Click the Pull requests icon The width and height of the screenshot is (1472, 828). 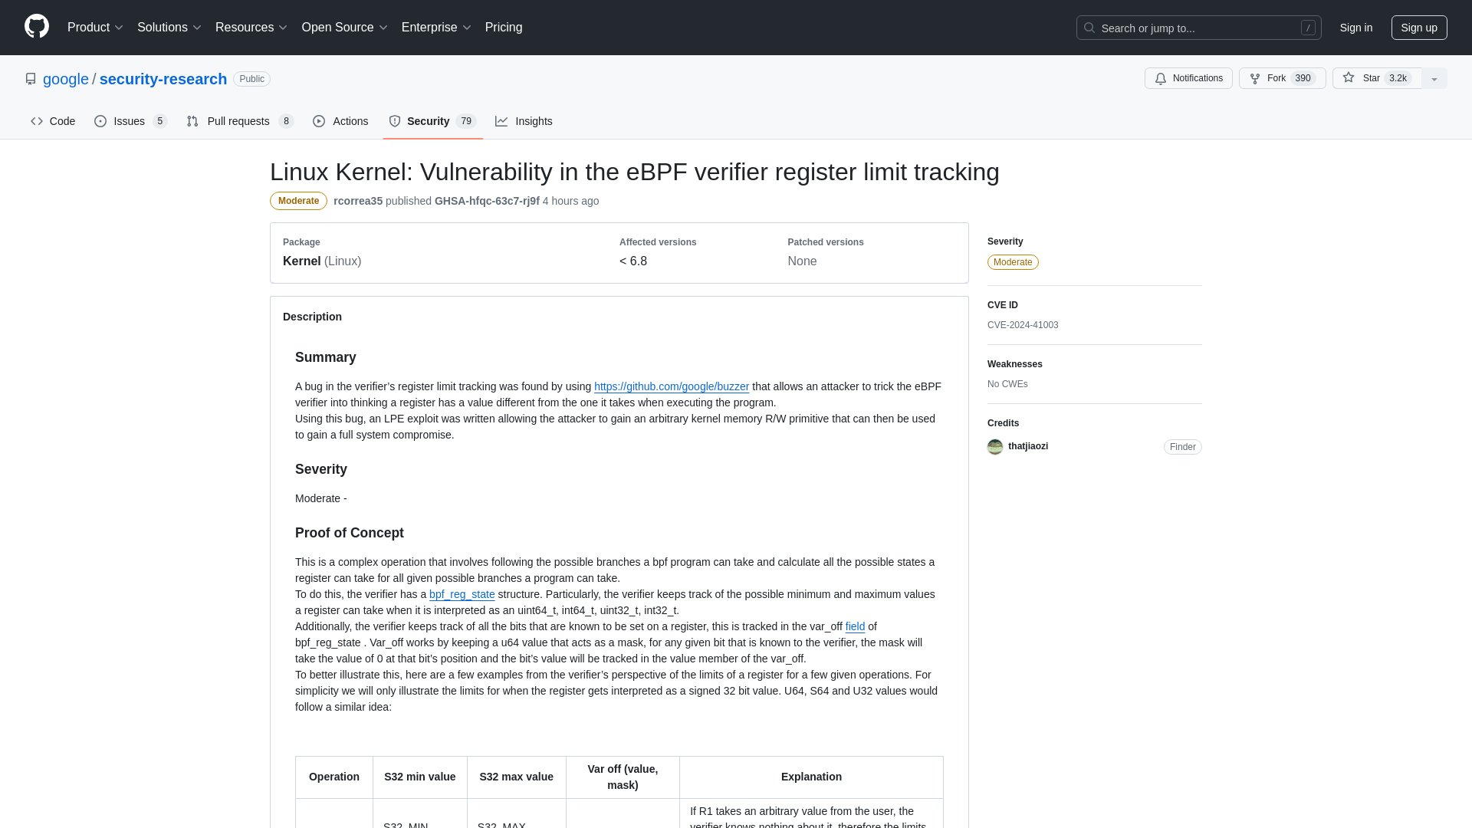tap(192, 121)
